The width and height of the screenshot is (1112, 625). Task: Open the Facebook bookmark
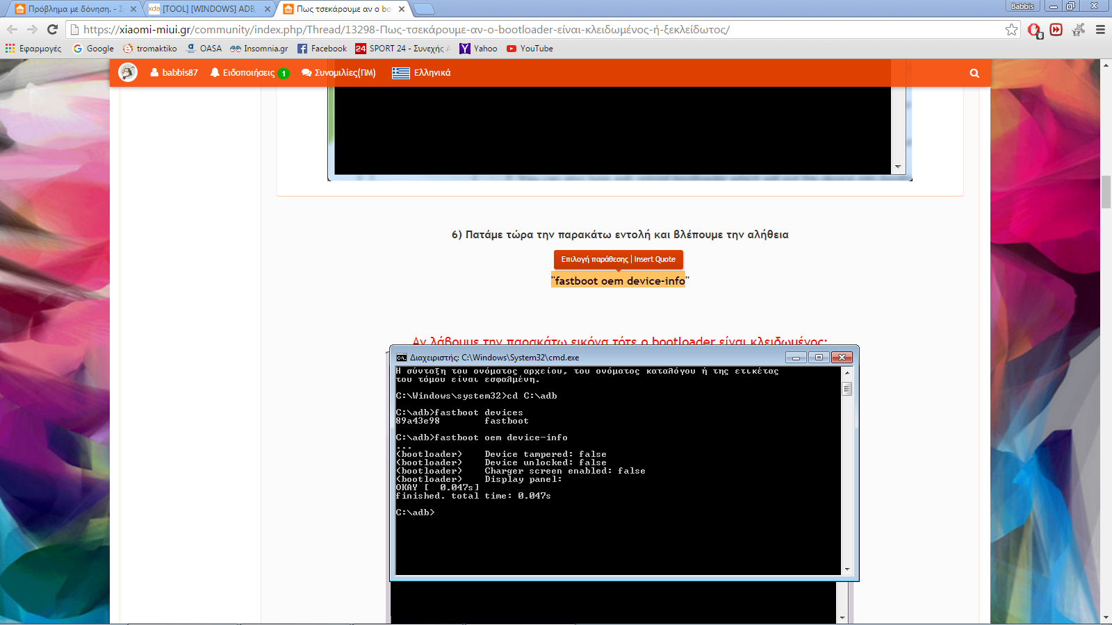coord(322,49)
